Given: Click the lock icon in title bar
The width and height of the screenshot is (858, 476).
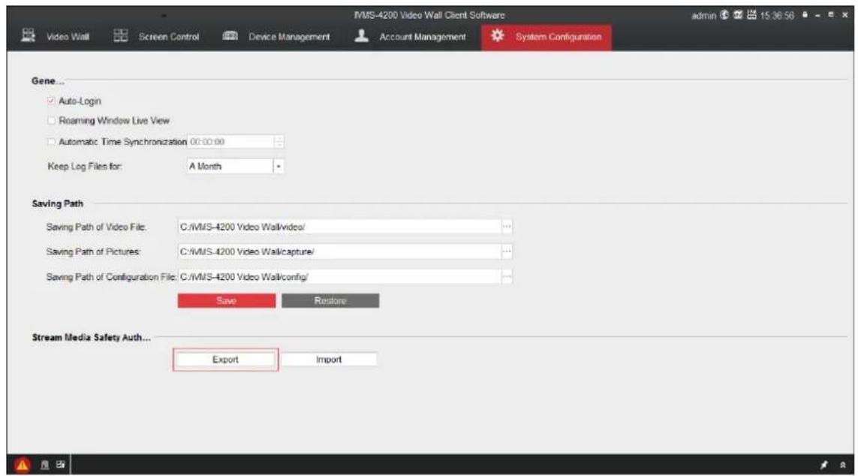Looking at the screenshot, I should (805, 15).
